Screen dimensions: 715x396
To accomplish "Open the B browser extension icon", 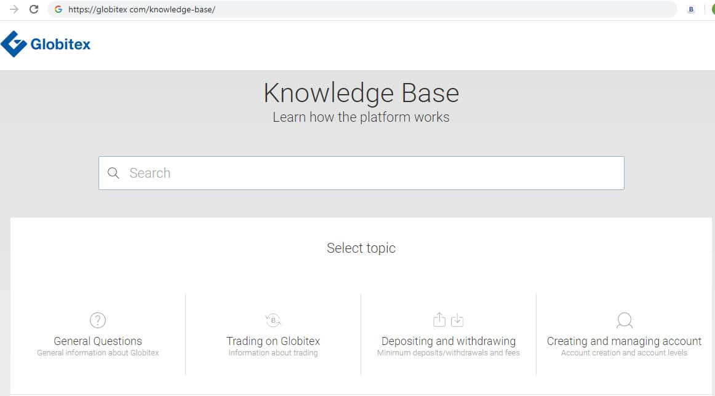I will pos(691,9).
